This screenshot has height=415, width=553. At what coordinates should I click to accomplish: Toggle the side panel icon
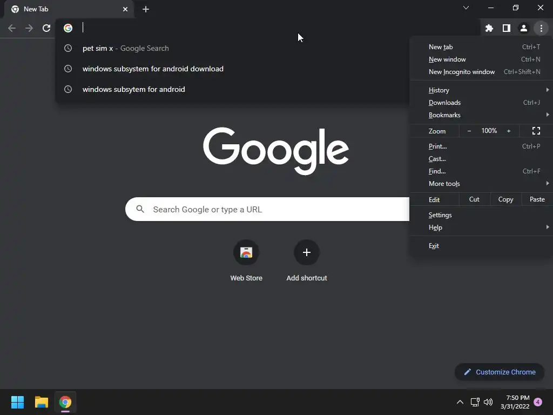pyautogui.click(x=507, y=28)
